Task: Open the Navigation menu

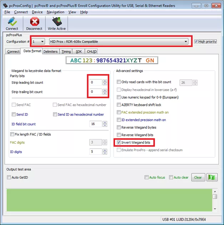Action: [55, 12]
